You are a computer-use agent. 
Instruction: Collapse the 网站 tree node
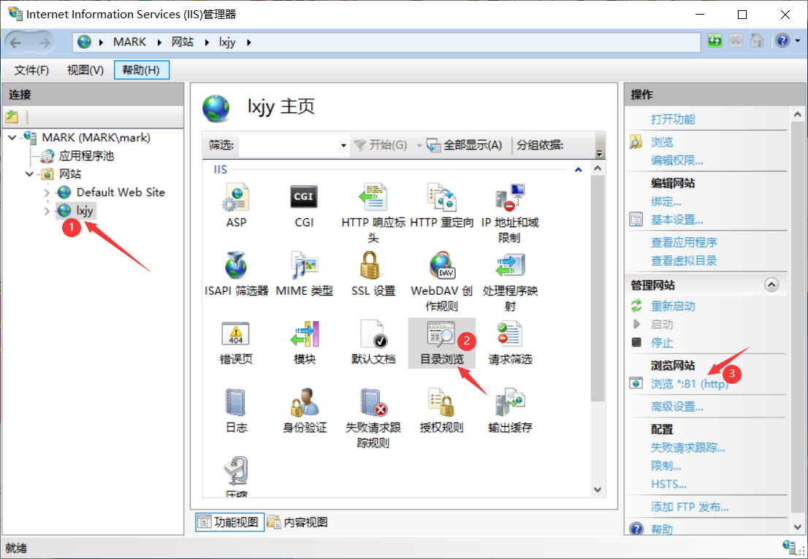(29, 174)
